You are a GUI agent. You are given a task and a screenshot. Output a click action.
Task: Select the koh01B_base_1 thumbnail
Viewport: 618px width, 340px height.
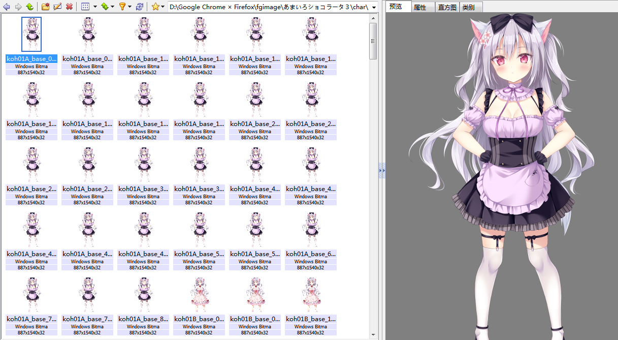[311, 295]
